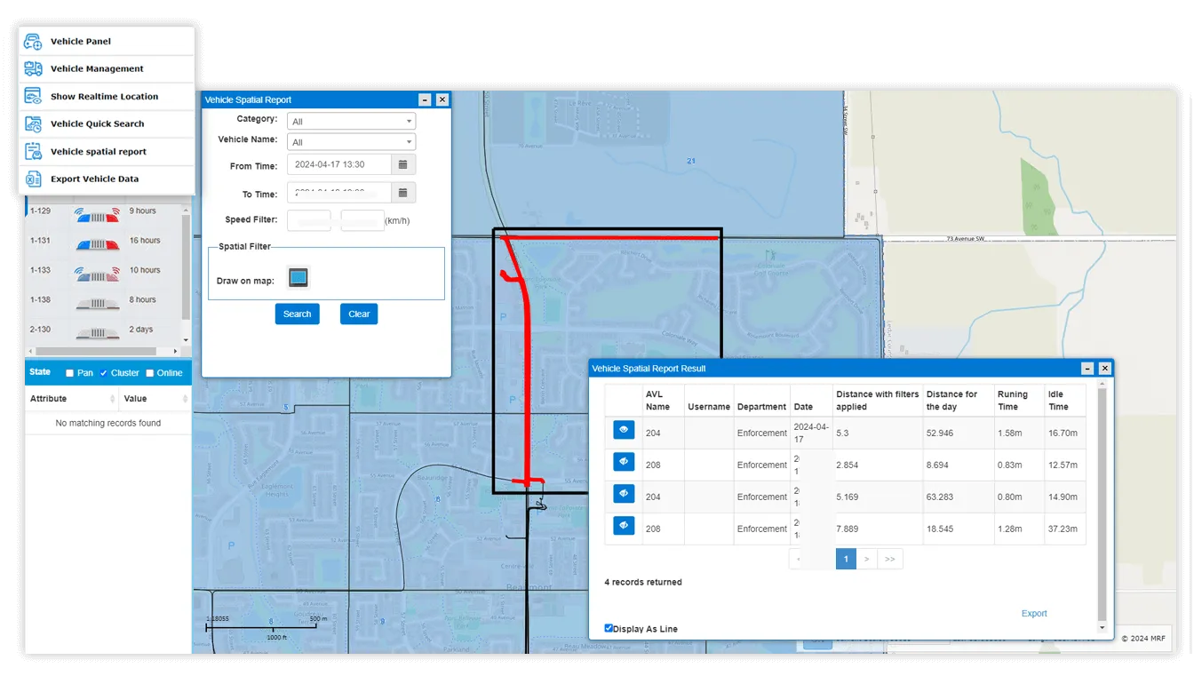The height and width of the screenshot is (684, 1194).
Task: Click the From Time input field
Action: (339, 164)
